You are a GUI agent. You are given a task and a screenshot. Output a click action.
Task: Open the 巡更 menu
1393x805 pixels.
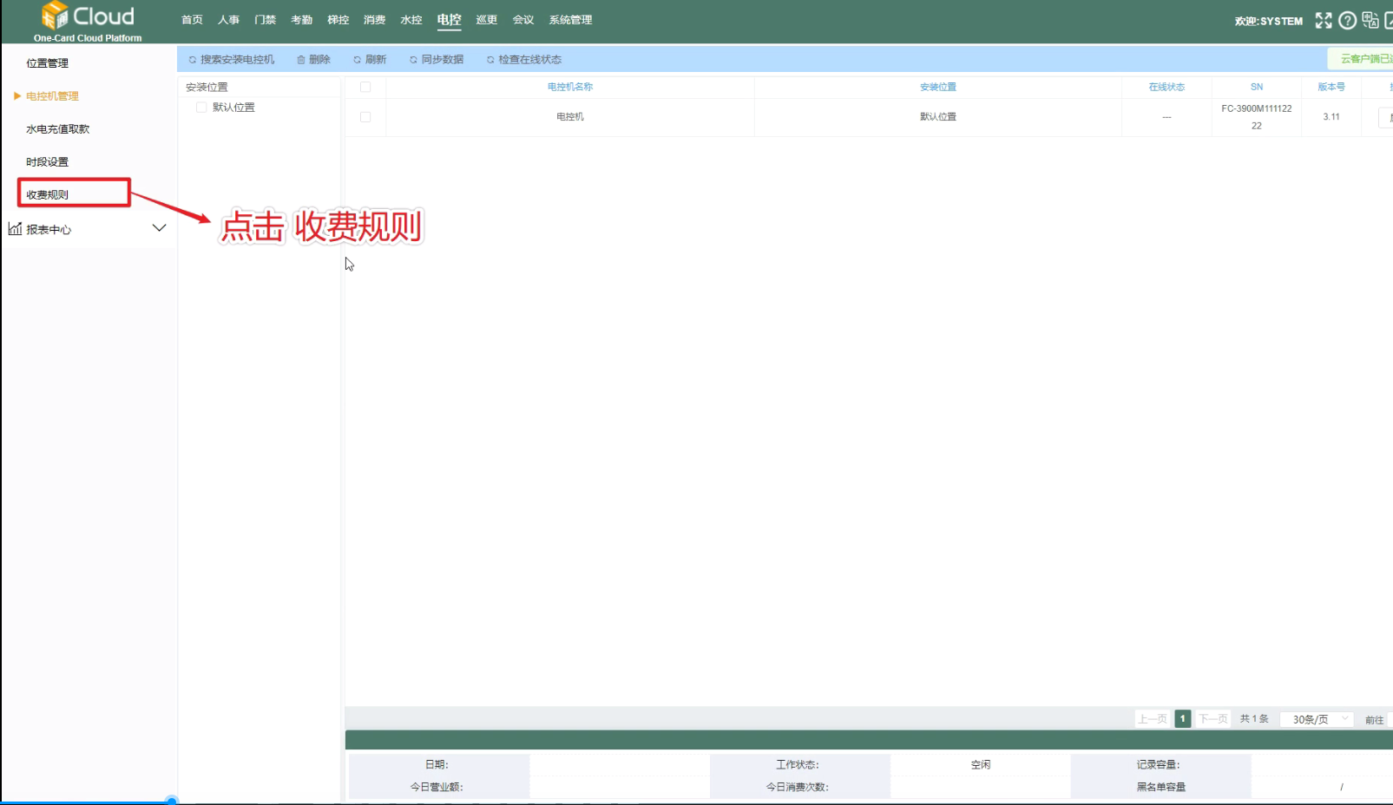point(487,20)
